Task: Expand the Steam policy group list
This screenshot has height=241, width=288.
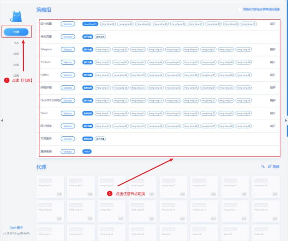Action: pos(273,113)
